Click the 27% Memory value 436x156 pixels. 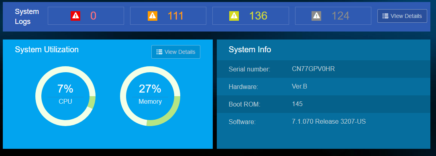(x=150, y=89)
